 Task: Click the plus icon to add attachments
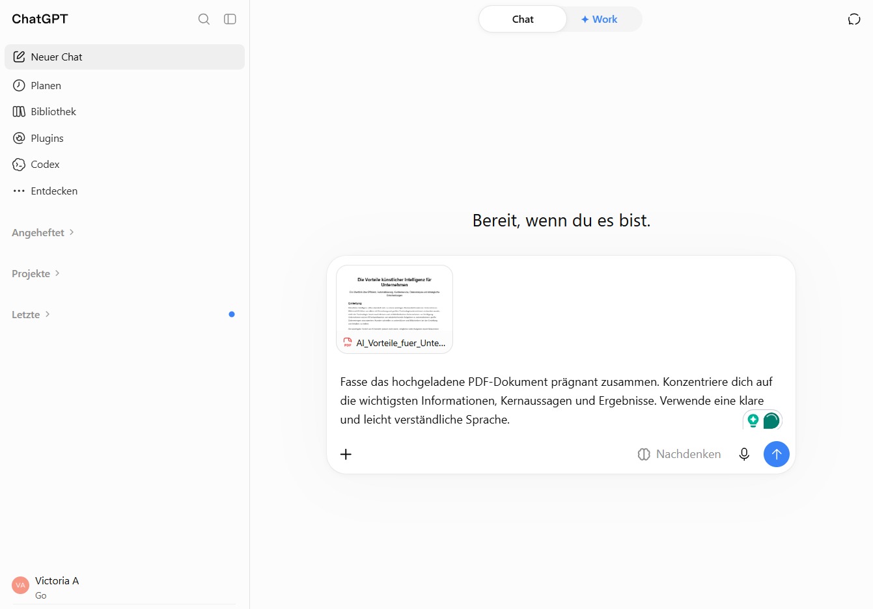click(346, 454)
